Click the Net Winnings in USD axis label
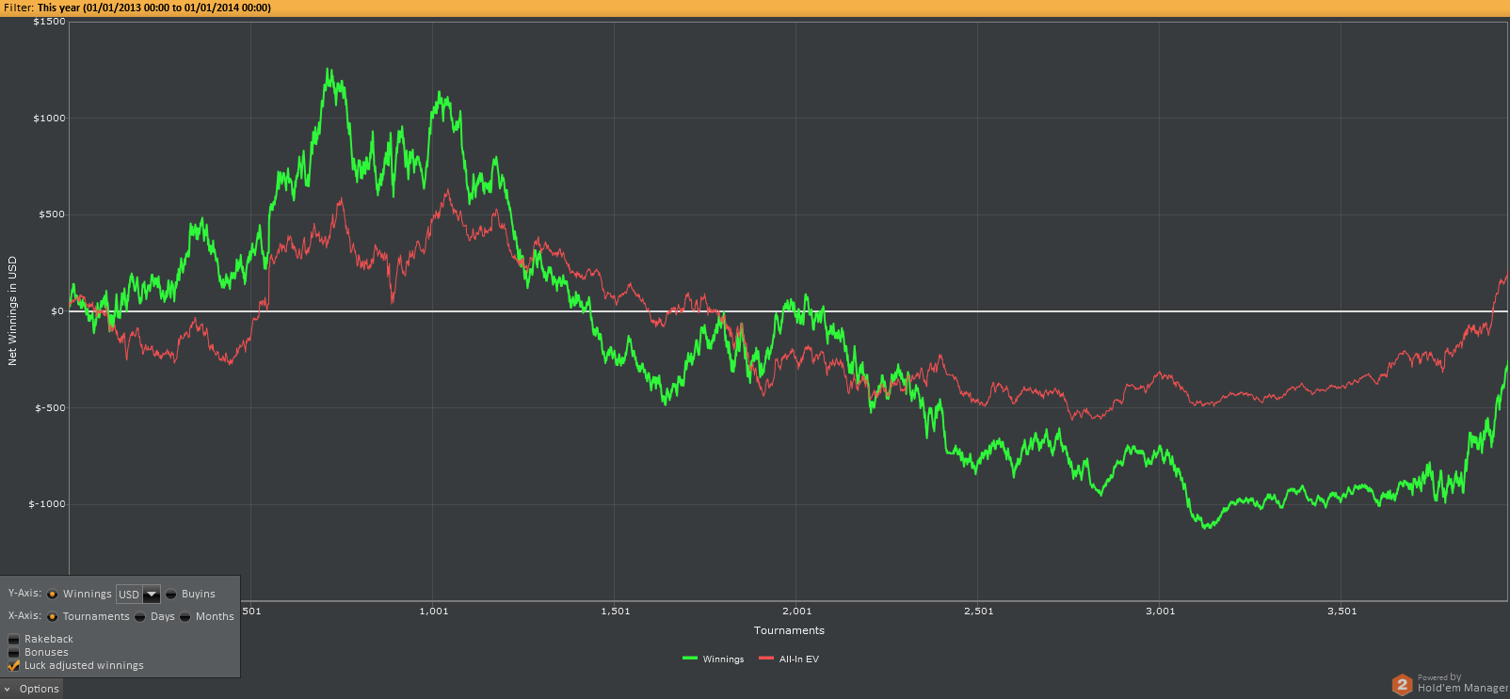 pyautogui.click(x=12, y=310)
